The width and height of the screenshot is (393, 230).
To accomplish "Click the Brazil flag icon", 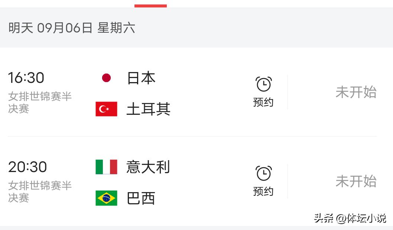I will pyautogui.click(x=106, y=198).
